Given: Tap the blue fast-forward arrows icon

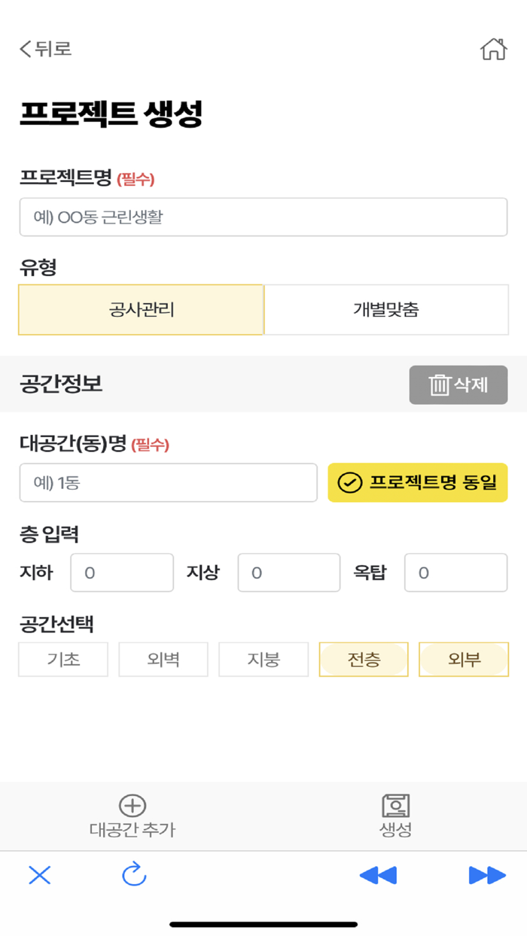Looking at the screenshot, I should 486,876.
